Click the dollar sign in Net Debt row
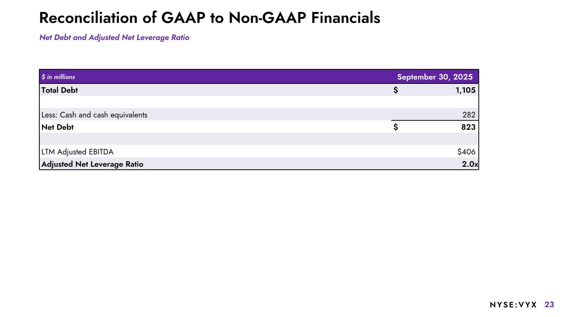This screenshot has height=317, width=564. pos(396,127)
